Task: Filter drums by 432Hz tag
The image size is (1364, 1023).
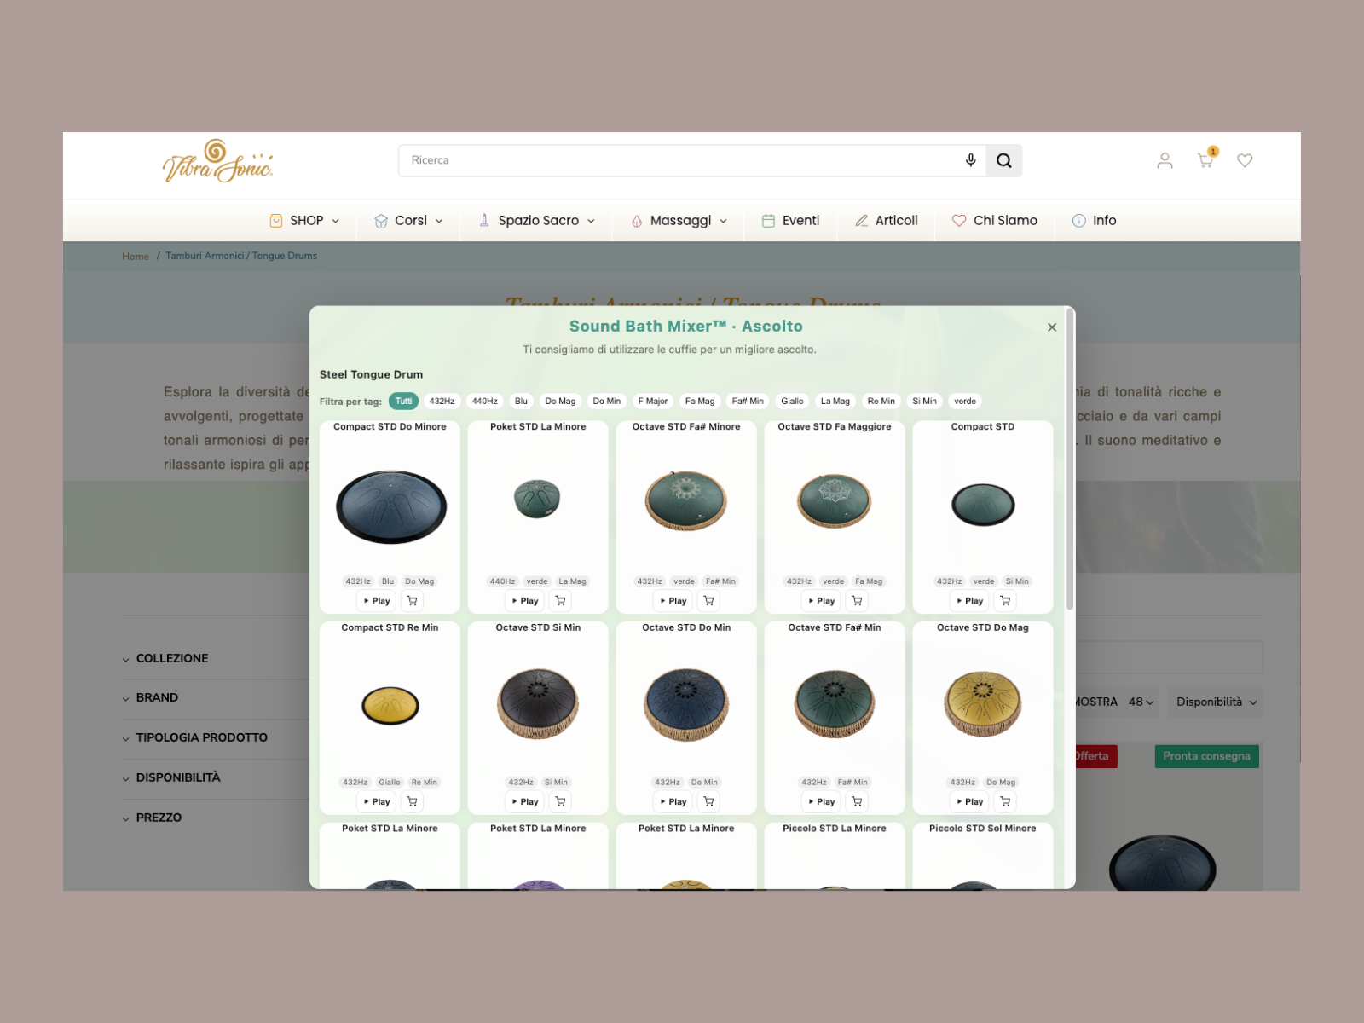Action: point(442,401)
